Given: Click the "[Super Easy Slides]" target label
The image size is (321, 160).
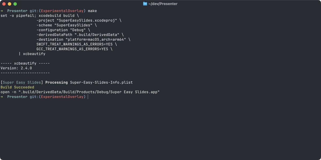Looking at the screenshot, I should pyautogui.click(x=22, y=82).
